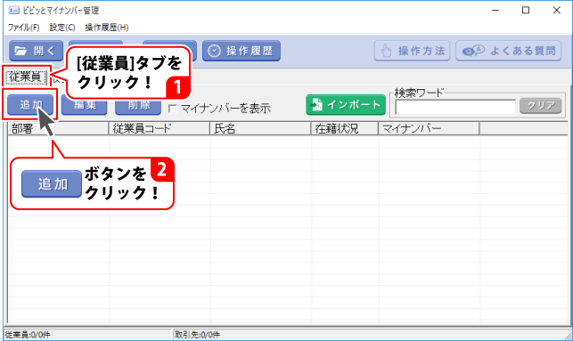This screenshot has width=573, height=341.
Task: Toggle マイナンバーを表示 checkbox
Action: click(173, 109)
